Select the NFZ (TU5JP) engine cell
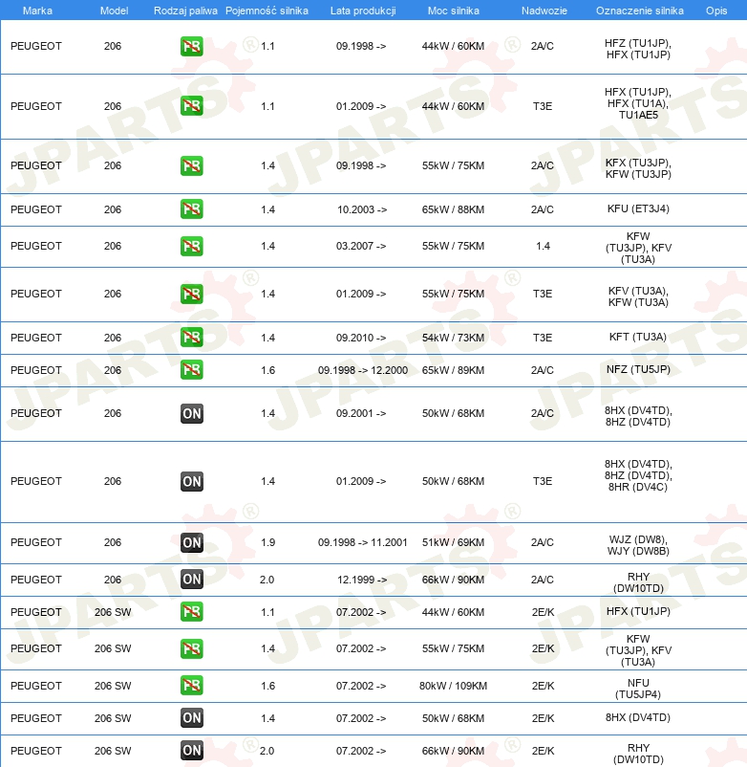The width and height of the screenshot is (747, 767). (638, 369)
